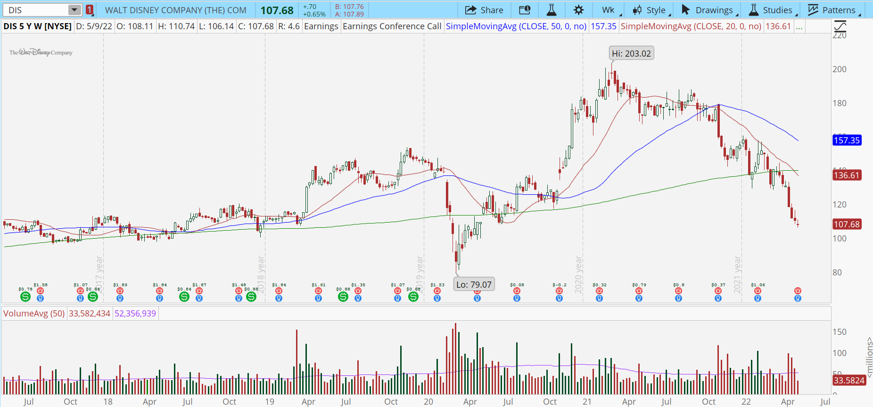
Task: Click the $0.37 earnings phone icon
Action: [x=718, y=291]
